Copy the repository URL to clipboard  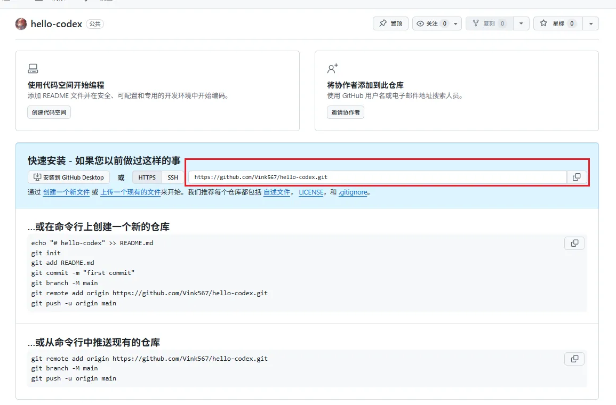[577, 177]
